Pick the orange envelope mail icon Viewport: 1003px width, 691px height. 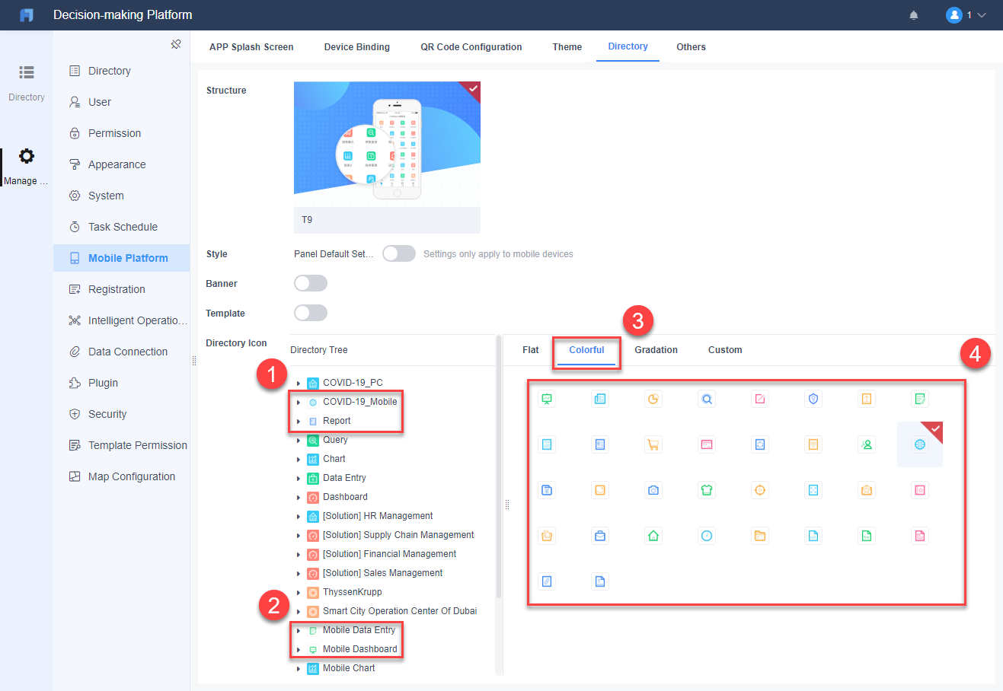pyautogui.click(x=867, y=490)
